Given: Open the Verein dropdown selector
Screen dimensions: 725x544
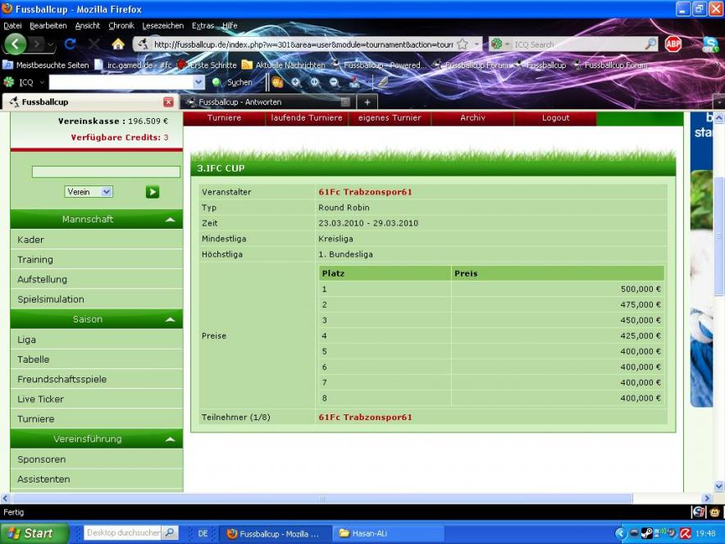Looking at the screenshot, I should tap(89, 192).
